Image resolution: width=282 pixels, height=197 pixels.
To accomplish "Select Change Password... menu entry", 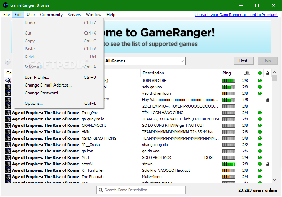I will click(58, 93).
